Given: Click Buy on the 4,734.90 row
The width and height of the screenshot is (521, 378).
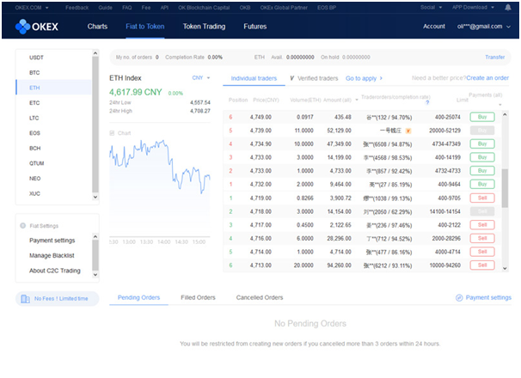Looking at the screenshot, I should click(x=482, y=143).
